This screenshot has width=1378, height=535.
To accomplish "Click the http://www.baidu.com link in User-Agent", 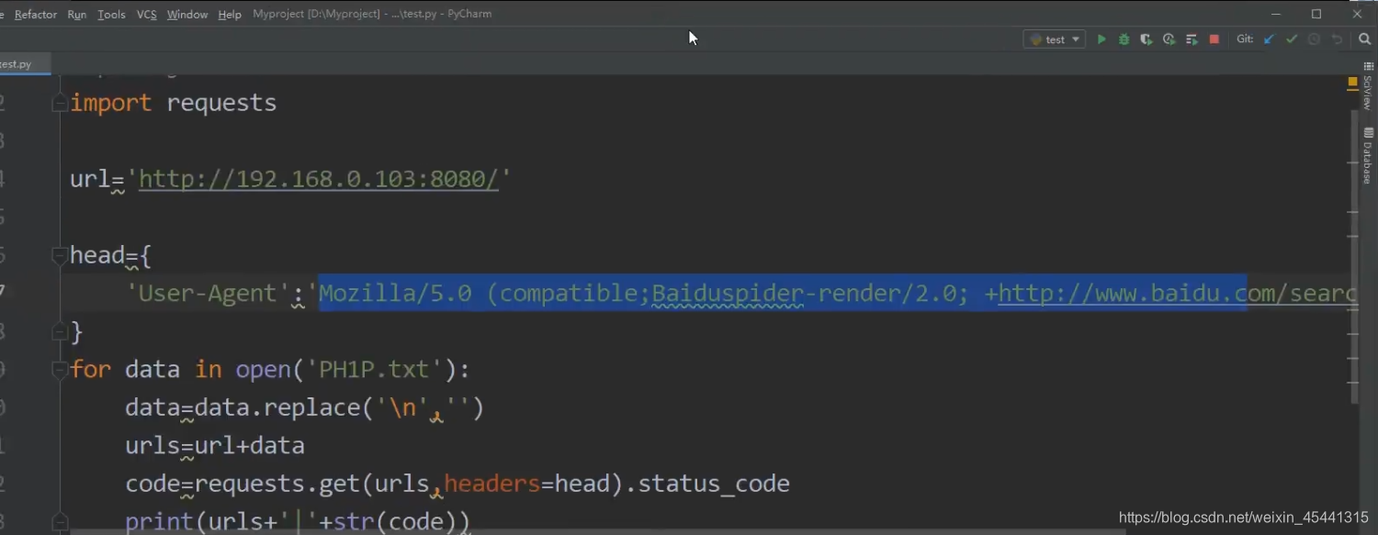I will pyautogui.click(x=1177, y=294).
